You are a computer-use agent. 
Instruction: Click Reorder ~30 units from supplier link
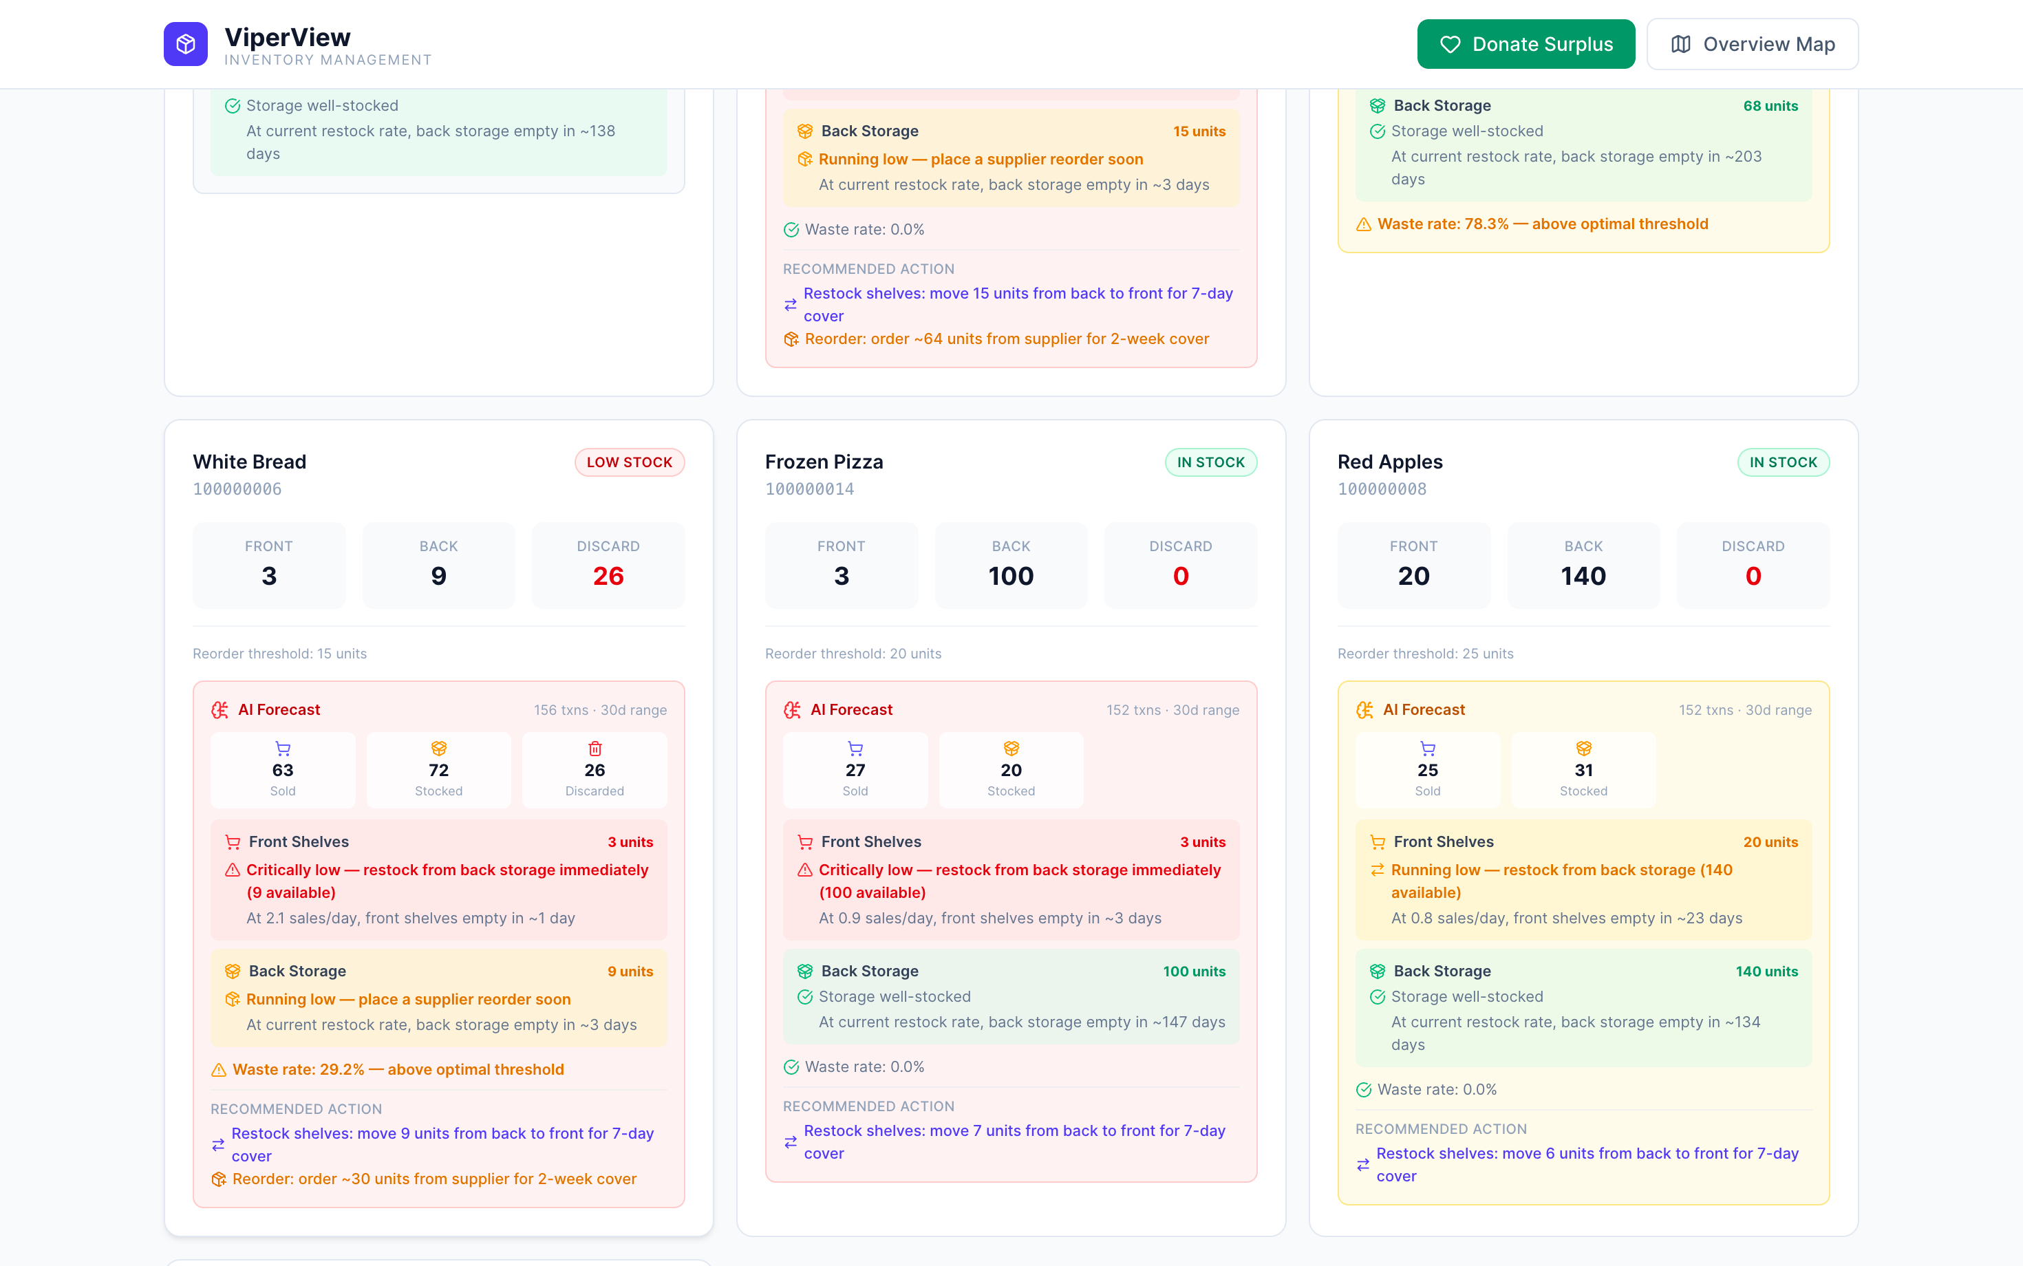point(433,1178)
